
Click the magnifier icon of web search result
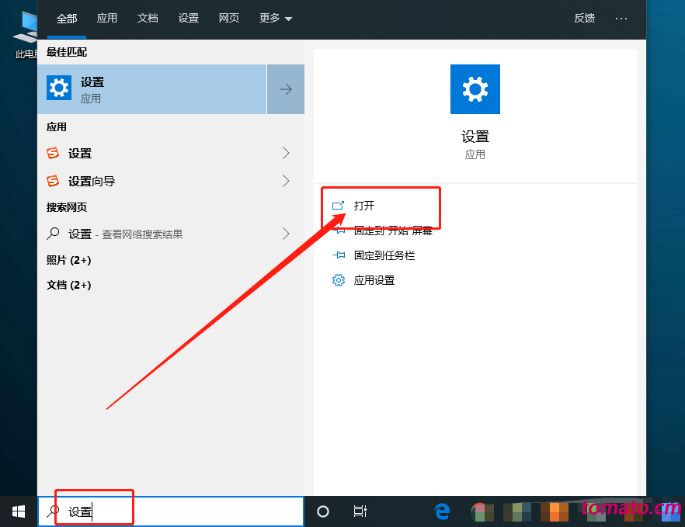tap(53, 234)
